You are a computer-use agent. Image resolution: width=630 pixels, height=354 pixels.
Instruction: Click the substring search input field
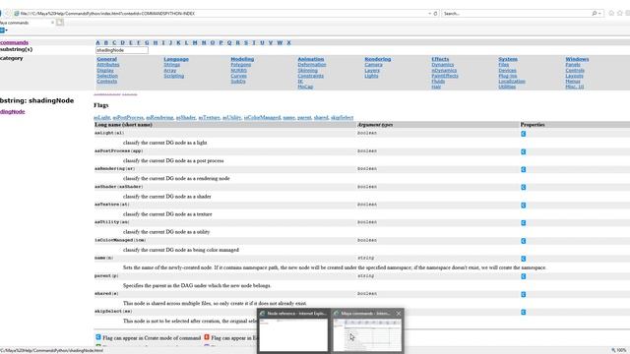coord(122,50)
